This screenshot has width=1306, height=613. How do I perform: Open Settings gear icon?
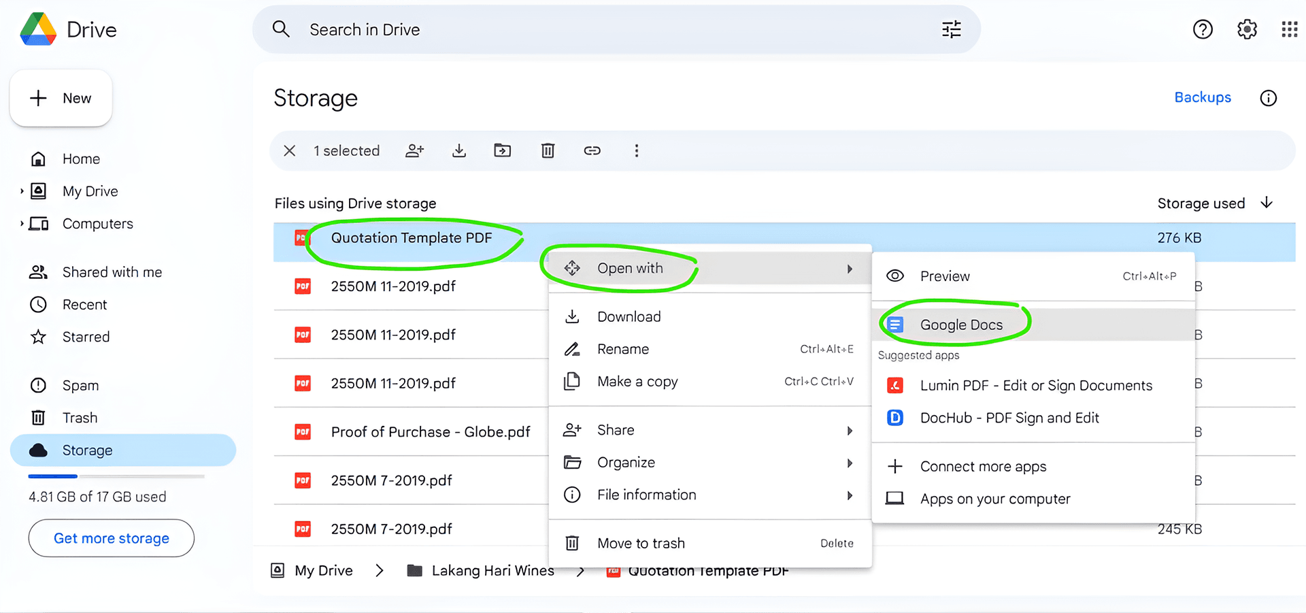1247,29
